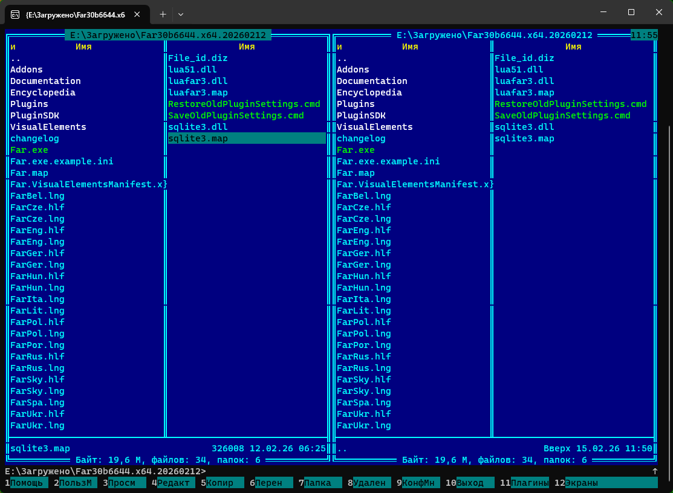The height and width of the screenshot is (493, 673).
Task: Open the tab profiles dropdown chevron
Action: point(180,13)
